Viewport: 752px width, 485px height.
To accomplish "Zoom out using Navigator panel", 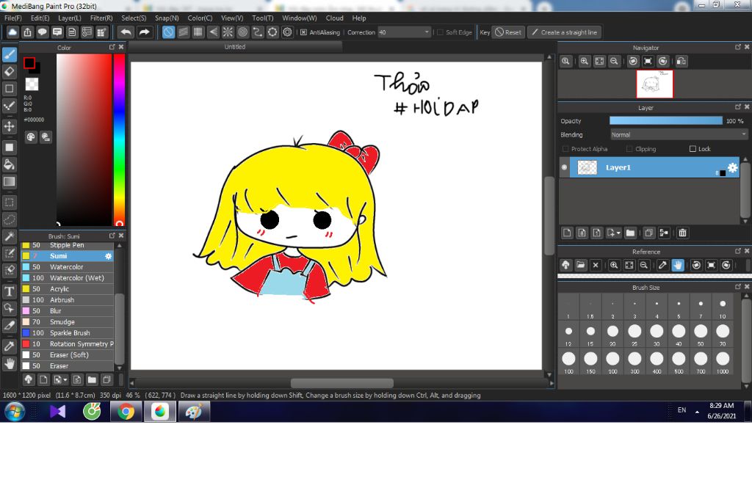I will 614,62.
